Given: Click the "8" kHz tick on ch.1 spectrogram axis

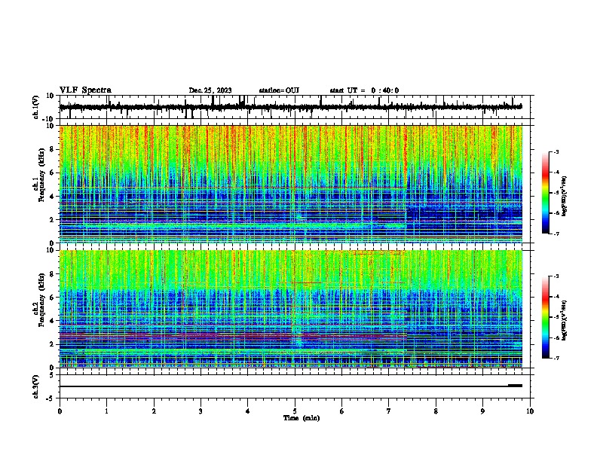Looking at the screenshot, I should pyautogui.click(x=52, y=149).
